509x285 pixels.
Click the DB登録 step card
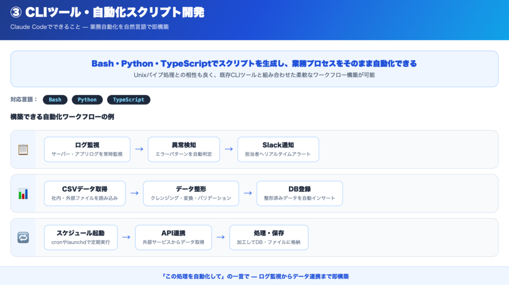[x=299, y=193]
